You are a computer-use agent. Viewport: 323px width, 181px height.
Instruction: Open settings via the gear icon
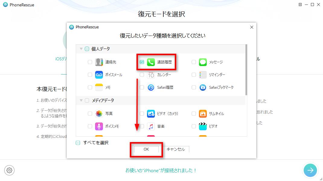[9, 170]
